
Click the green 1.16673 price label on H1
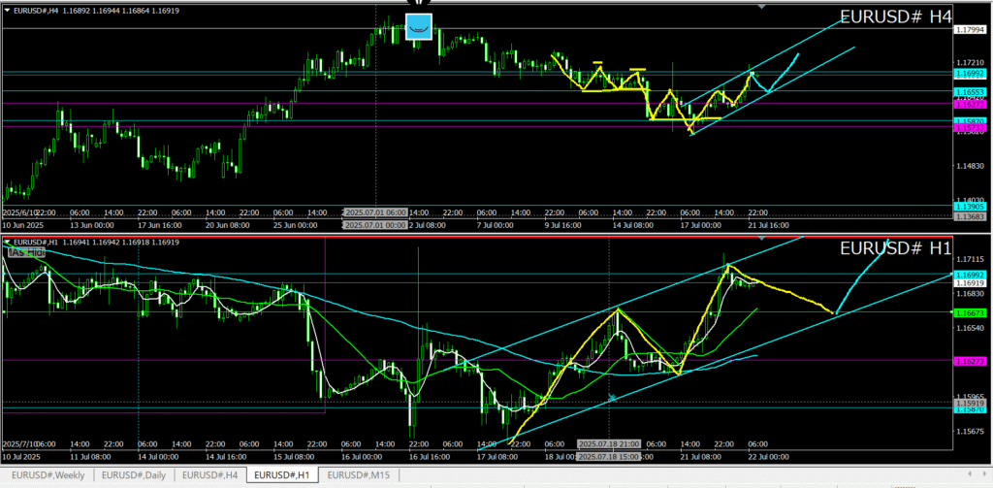click(971, 313)
